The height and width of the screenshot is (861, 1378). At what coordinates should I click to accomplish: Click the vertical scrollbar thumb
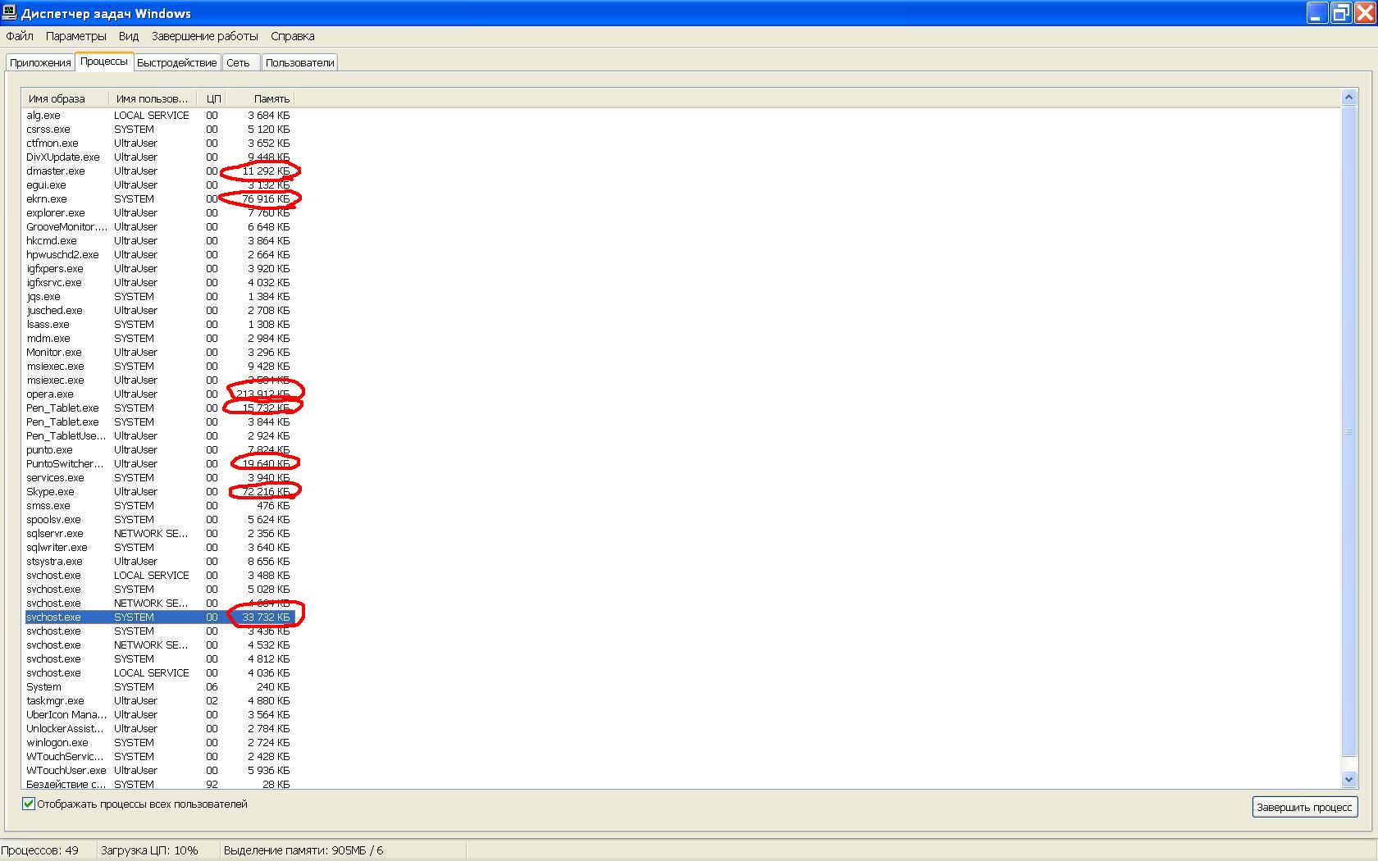point(1348,430)
